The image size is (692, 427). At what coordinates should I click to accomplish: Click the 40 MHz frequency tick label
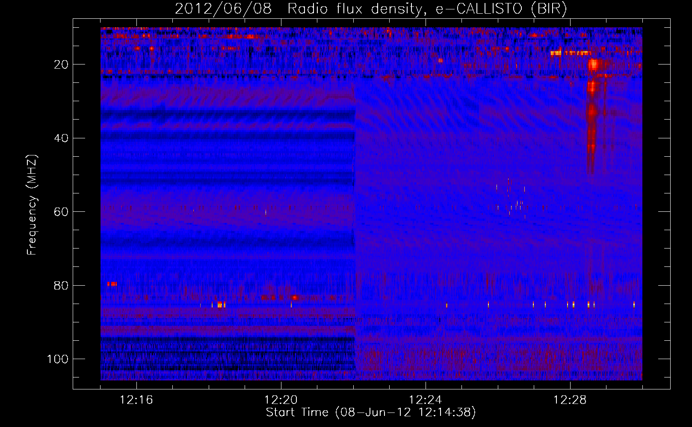[62, 138]
